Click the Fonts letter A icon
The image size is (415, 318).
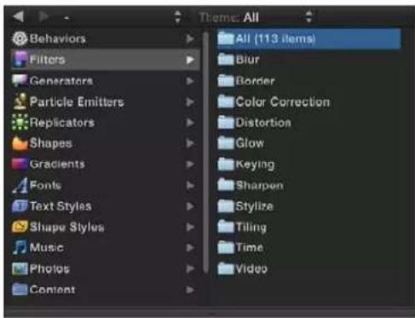coord(20,185)
